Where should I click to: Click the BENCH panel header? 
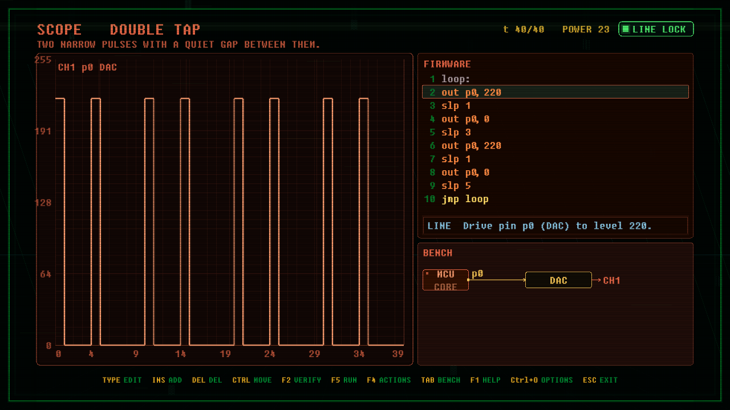click(437, 253)
